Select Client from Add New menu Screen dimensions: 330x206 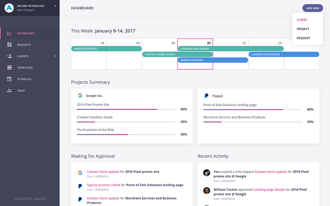[x=302, y=20]
